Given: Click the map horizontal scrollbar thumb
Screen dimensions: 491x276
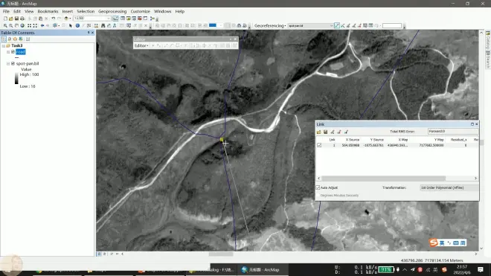Looking at the screenshot, I should 221,254.
